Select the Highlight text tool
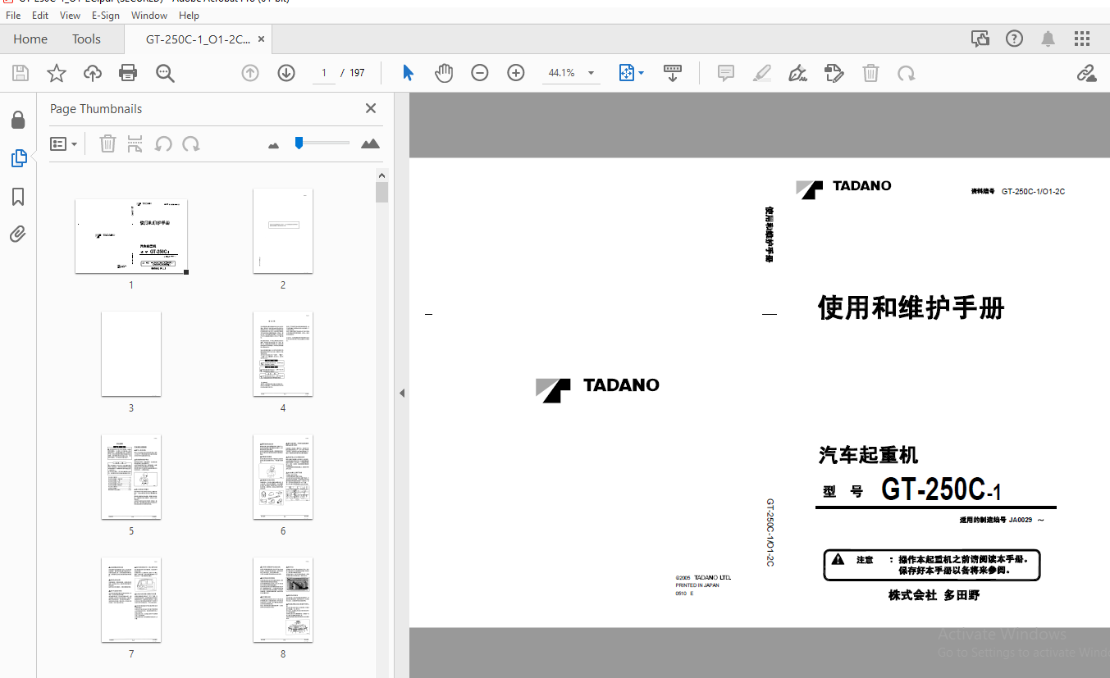Viewport: 1110px width, 678px height. click(x=762, y=73)
